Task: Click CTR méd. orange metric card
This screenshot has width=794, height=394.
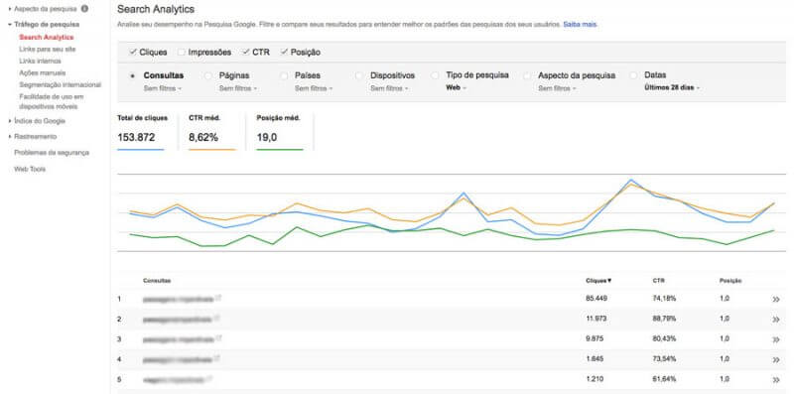Action: [x=212, y=131]
